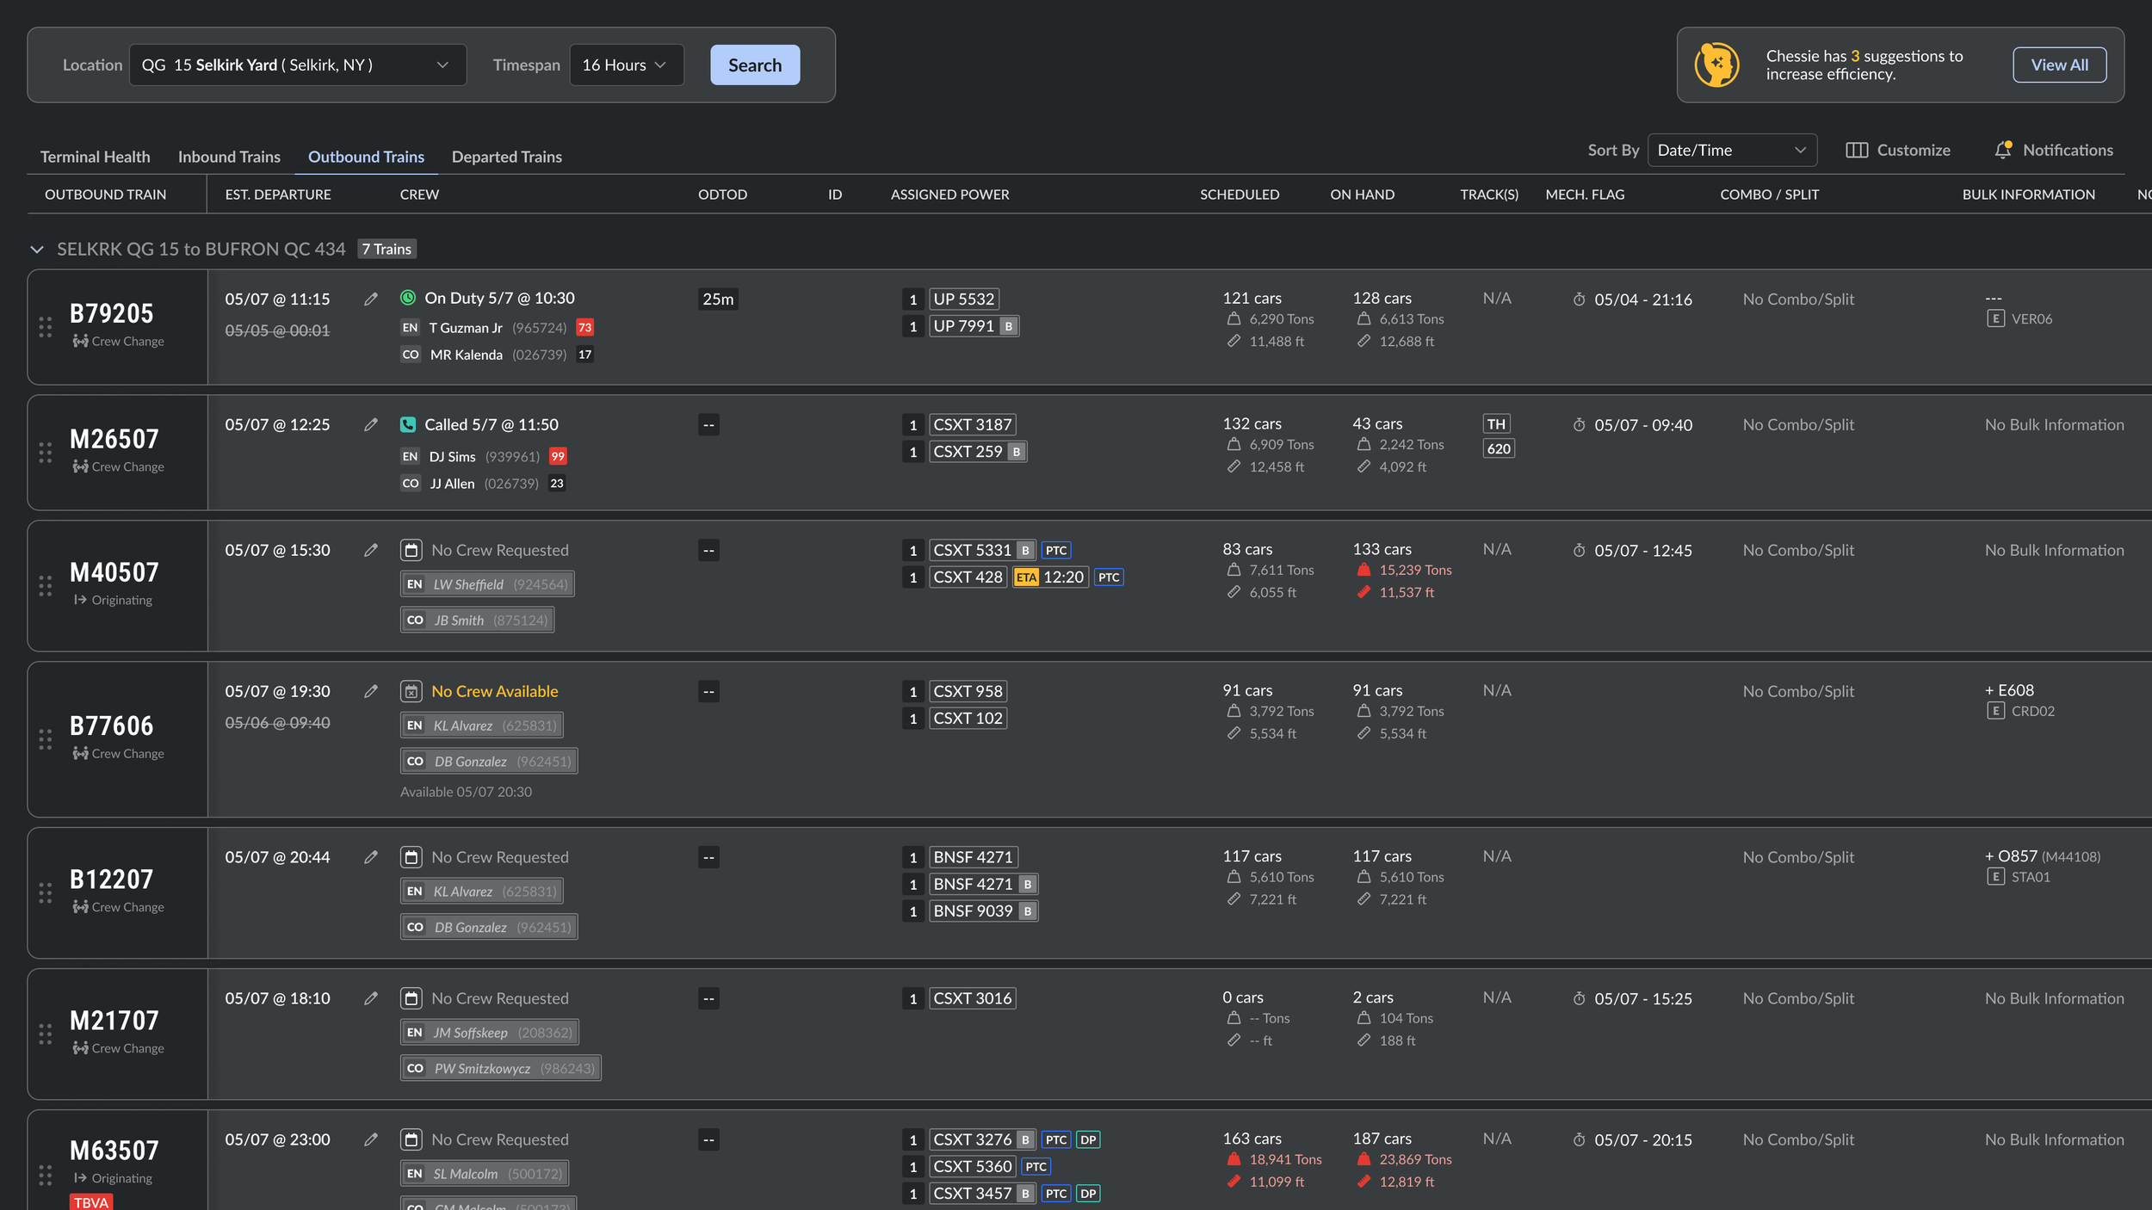
Task: Click the edit pencil for M21707 departure time
Action: [x=371, y=998]
